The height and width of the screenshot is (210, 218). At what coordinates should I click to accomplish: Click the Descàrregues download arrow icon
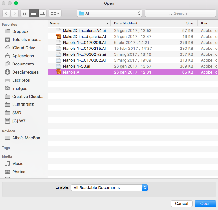pos(8,72)
